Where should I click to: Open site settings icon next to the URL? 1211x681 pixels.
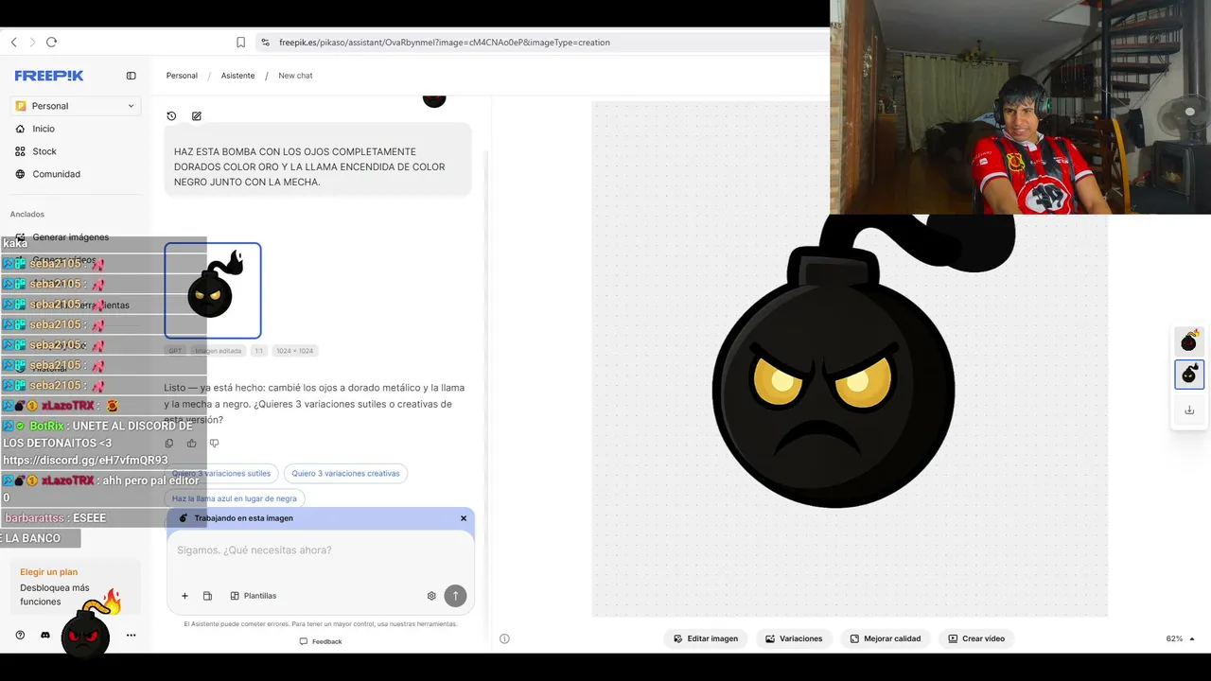click(265, 43)
